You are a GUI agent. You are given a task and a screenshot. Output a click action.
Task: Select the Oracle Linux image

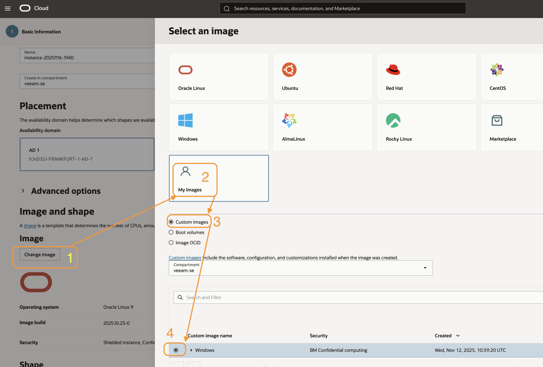click(x=218, y=77)
